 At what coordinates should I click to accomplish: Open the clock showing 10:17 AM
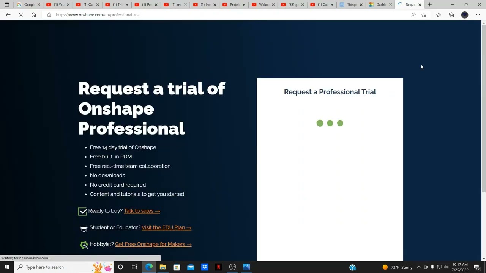point(460,267)
